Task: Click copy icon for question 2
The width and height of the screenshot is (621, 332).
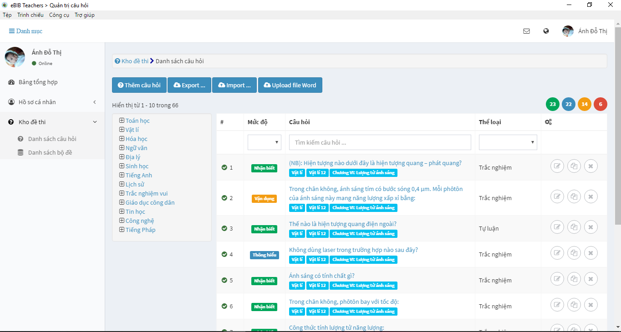Action: click(x=574, y=197)
